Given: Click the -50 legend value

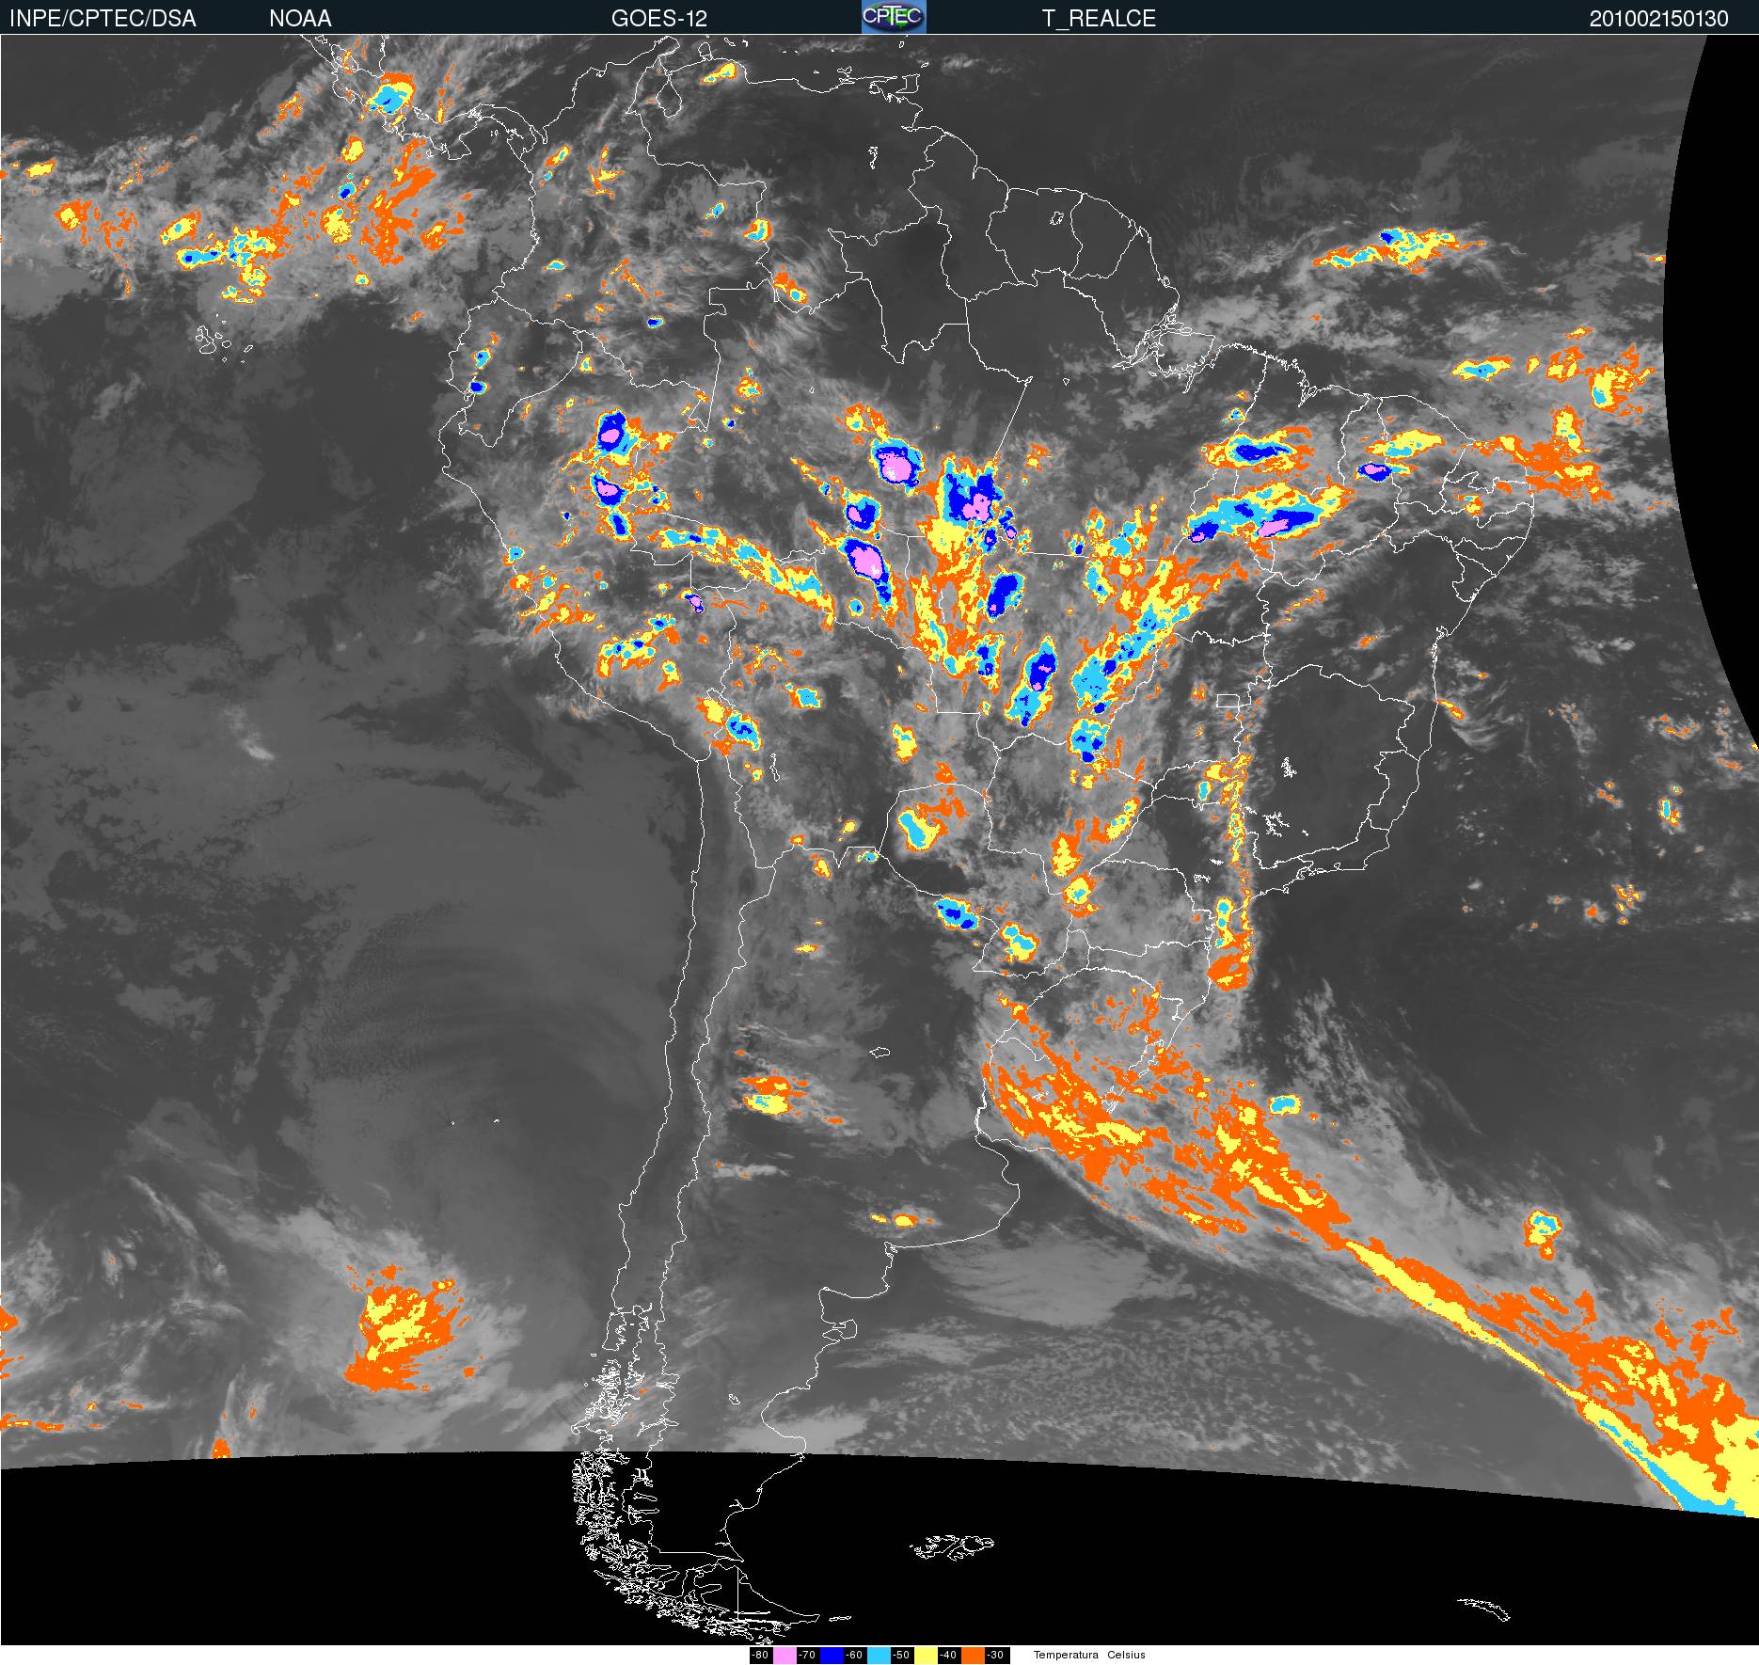Looking at the screenshot, I should click(901, 1655).
